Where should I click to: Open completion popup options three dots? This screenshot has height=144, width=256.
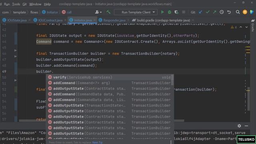[x=171, y=142]
